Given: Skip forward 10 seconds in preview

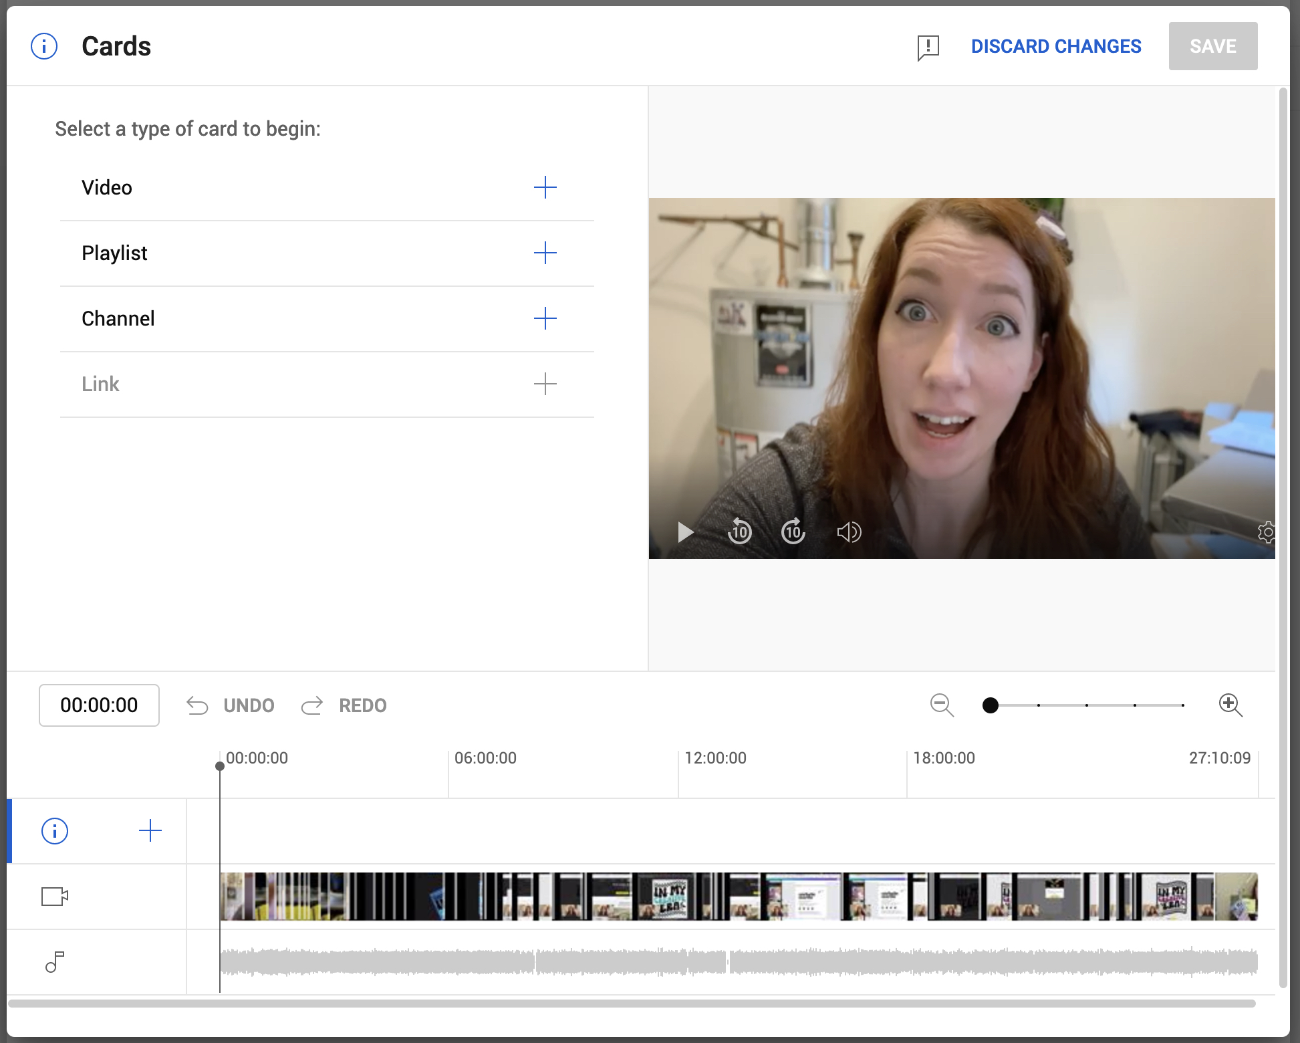Looking at the screenshot, I should [793, 532].
